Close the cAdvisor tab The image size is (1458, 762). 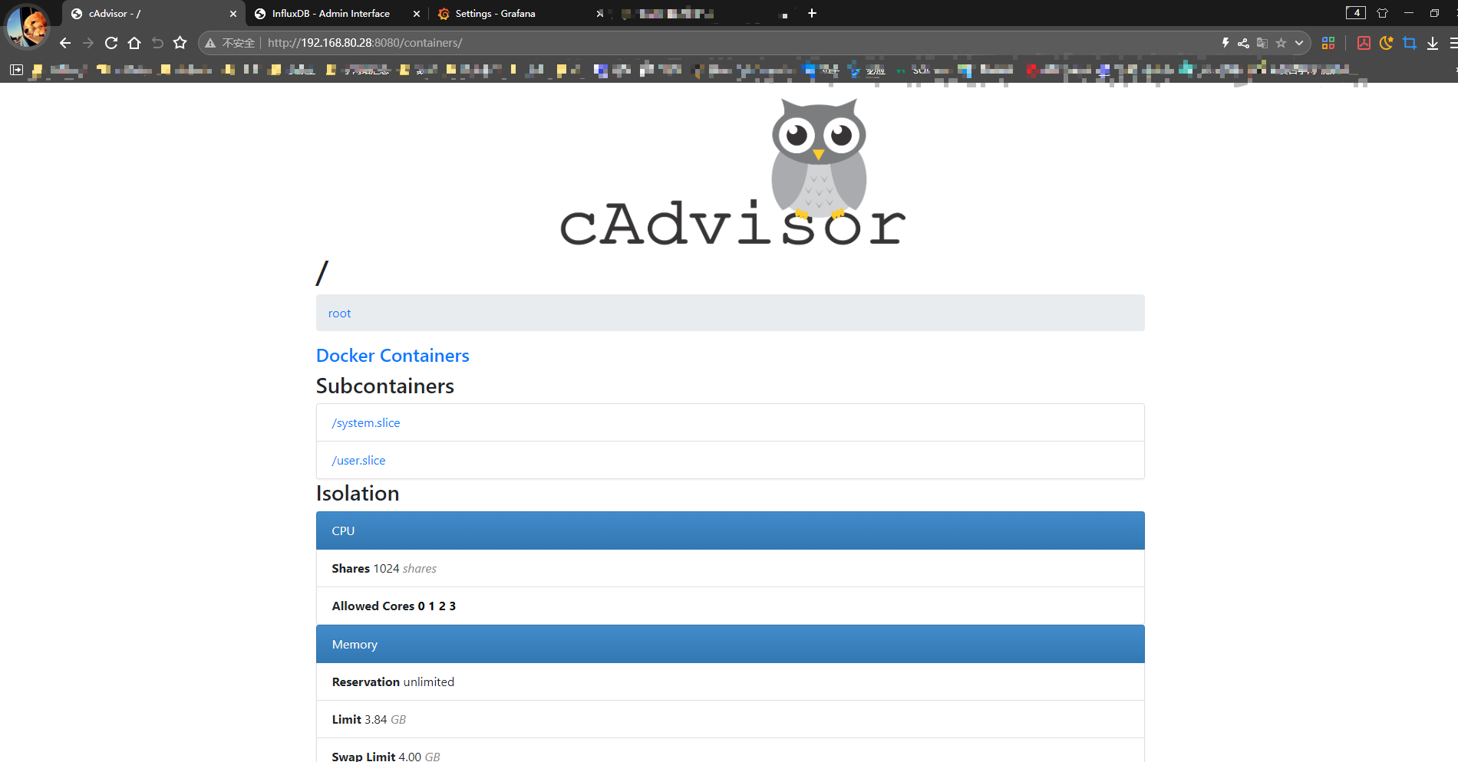[x=233, y=14]
